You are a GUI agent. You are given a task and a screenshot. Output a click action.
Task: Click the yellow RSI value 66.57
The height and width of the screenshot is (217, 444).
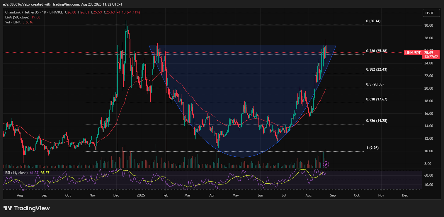click(x=45, y=173)
